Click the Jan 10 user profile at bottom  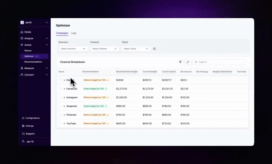30,141
